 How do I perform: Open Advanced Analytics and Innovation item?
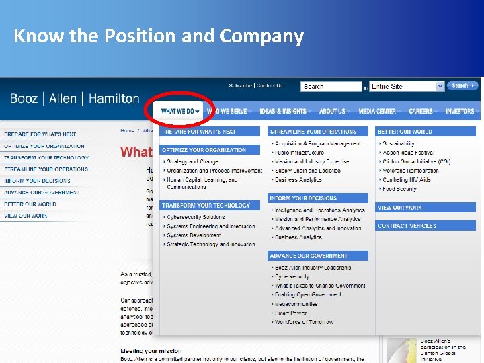tap(318, 228)
